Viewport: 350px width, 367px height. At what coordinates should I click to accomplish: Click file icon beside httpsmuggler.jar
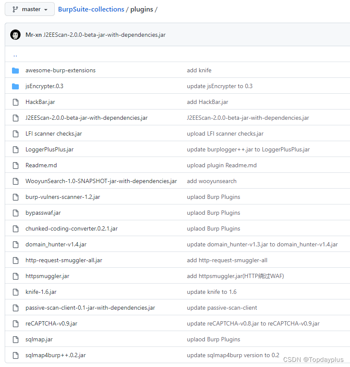(16, 276)
